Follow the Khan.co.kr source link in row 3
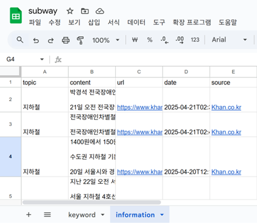This screenshot has height=223, width=257. coord(226,132)
